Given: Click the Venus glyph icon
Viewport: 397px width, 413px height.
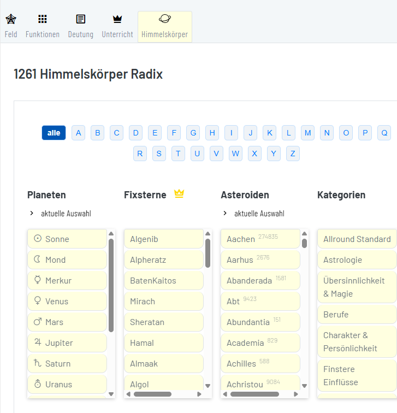Looking at the screenshot, I should click(38, 300).
